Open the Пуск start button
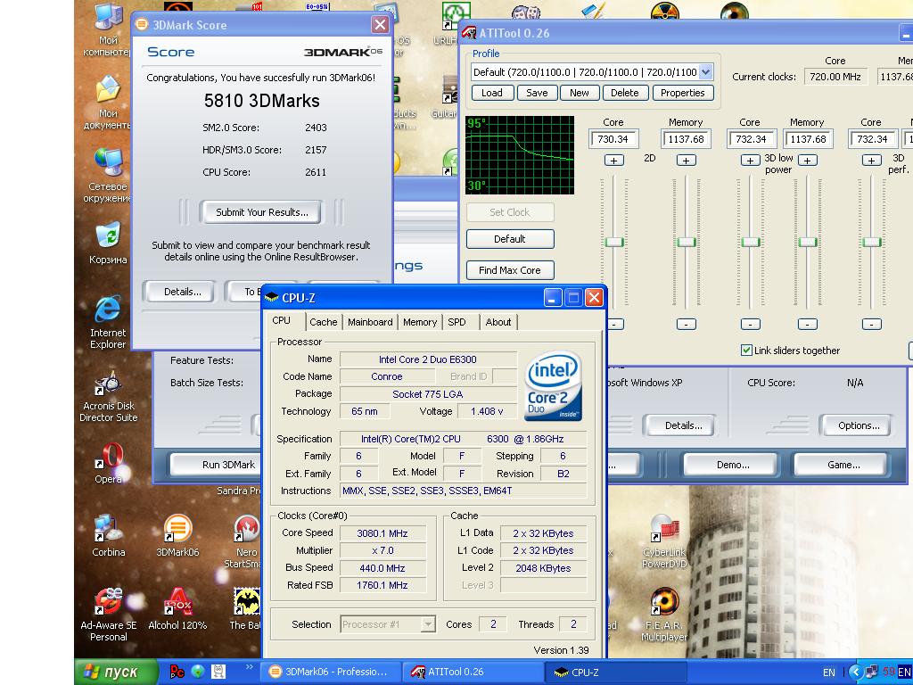 click(x=117, y=672)
